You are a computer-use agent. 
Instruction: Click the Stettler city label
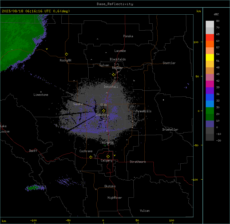coord(169,63)
